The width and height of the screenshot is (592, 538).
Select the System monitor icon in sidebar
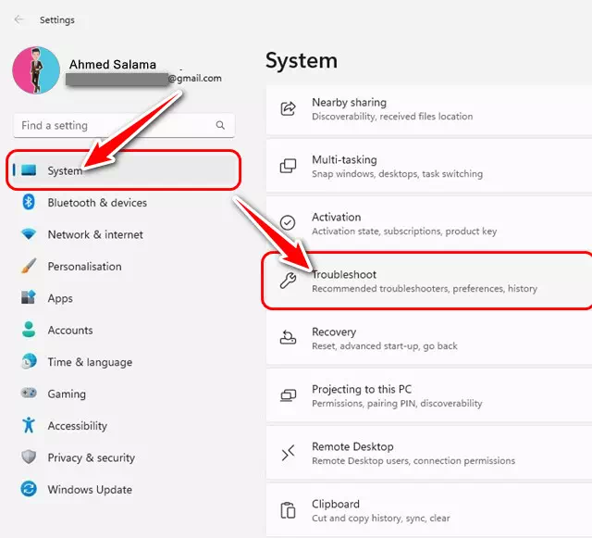(29, 170)
